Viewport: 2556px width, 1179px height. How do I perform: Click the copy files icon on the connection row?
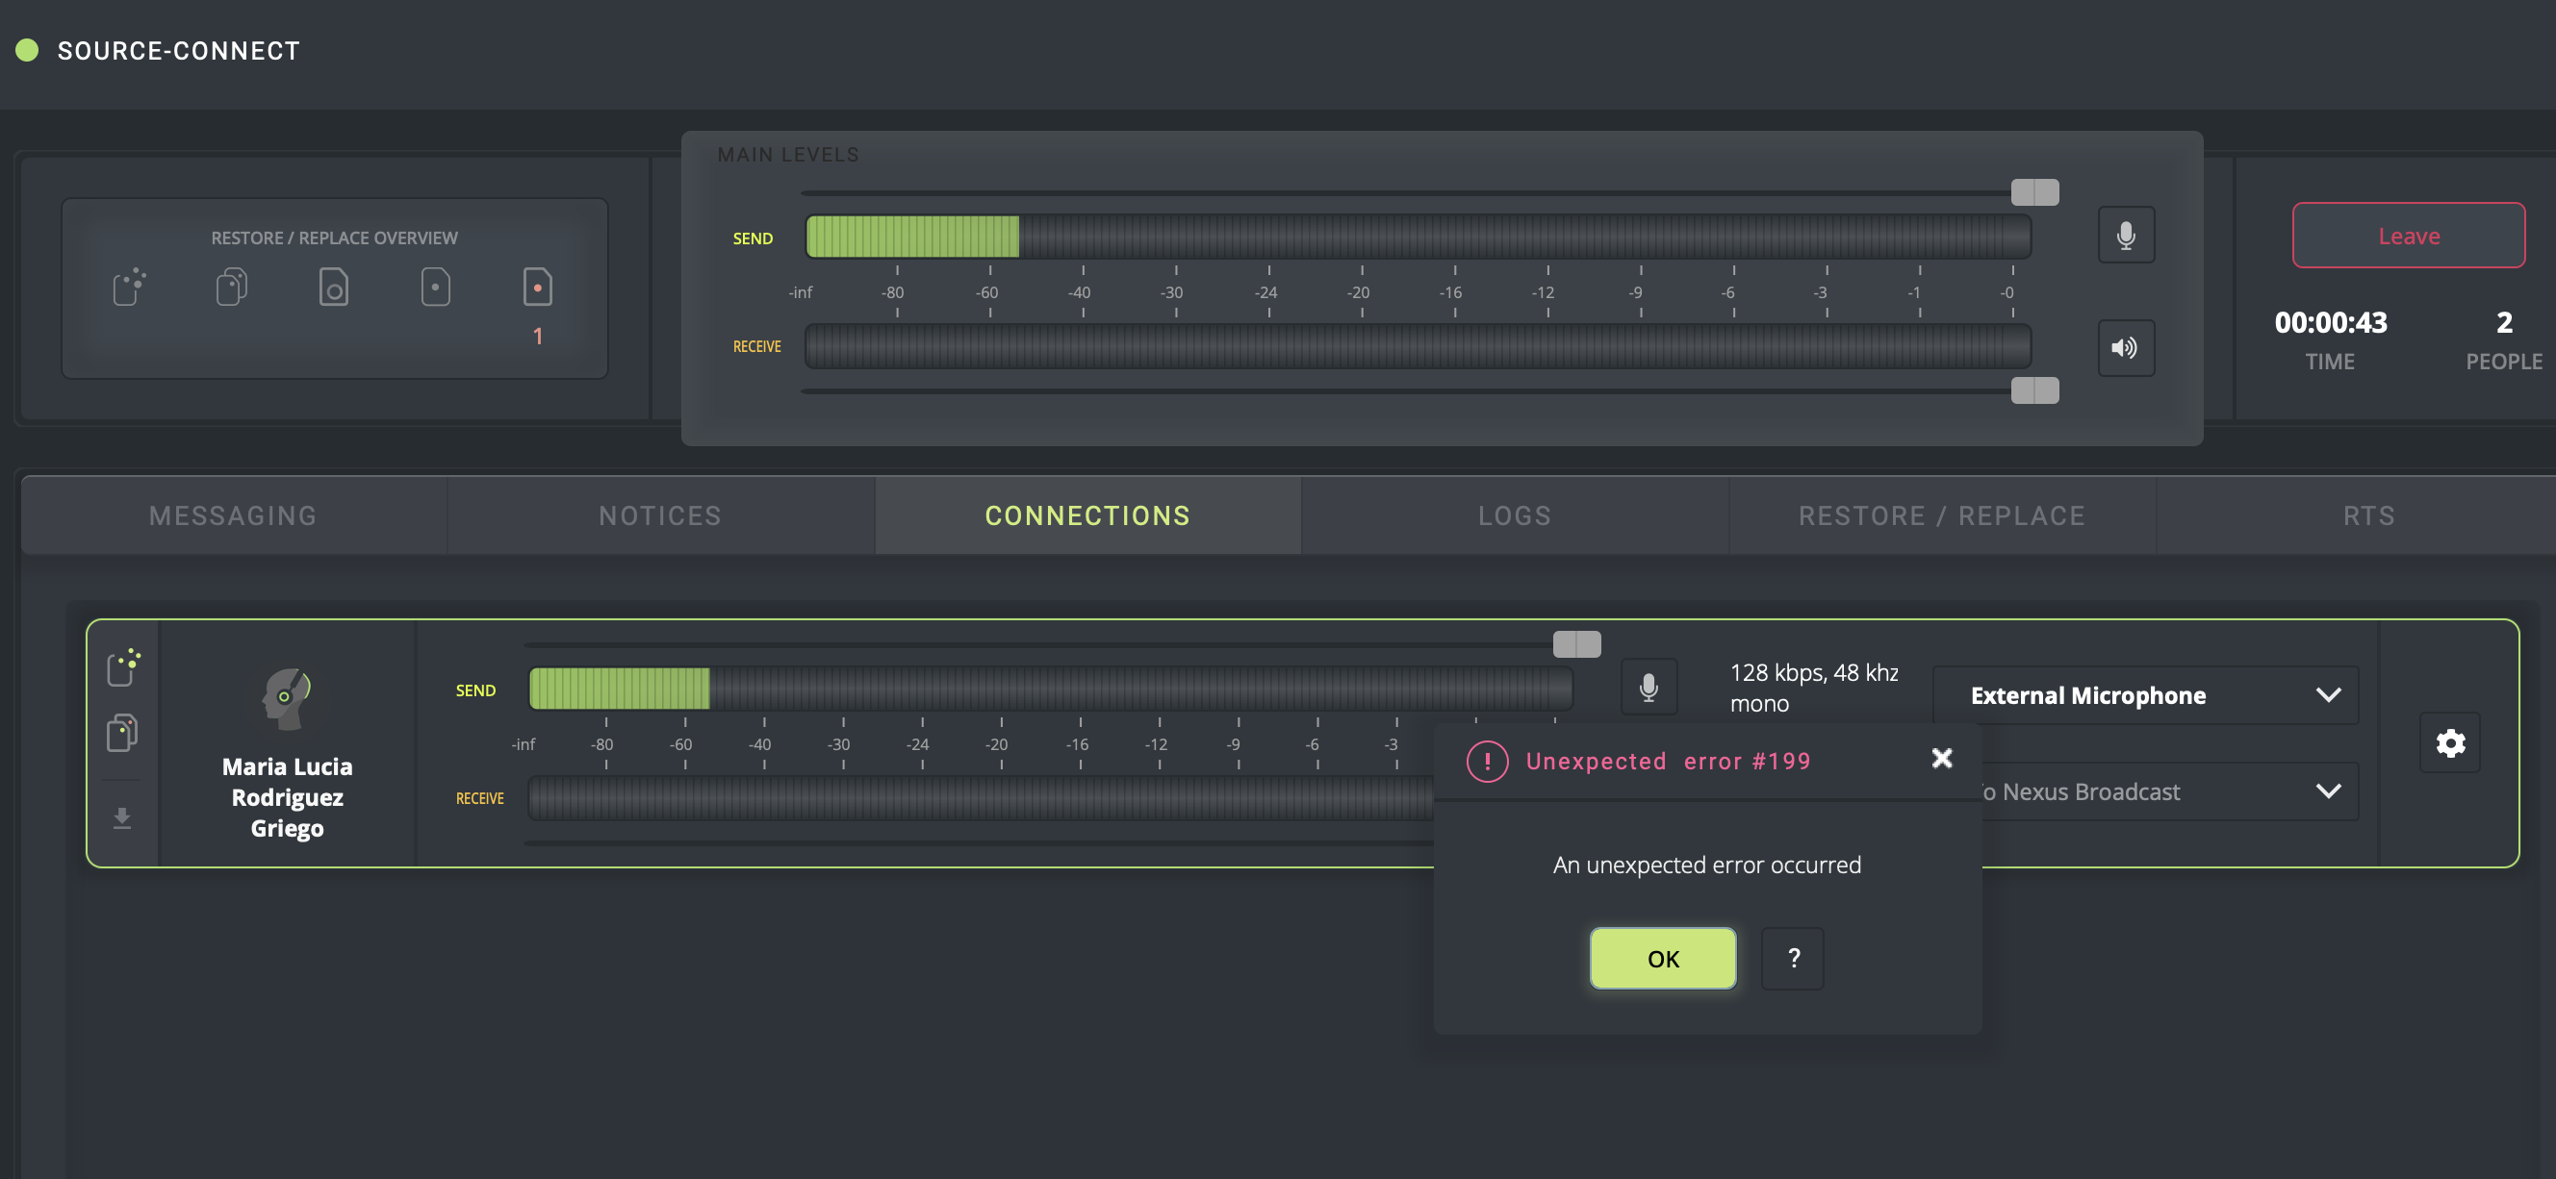(122, 733)
